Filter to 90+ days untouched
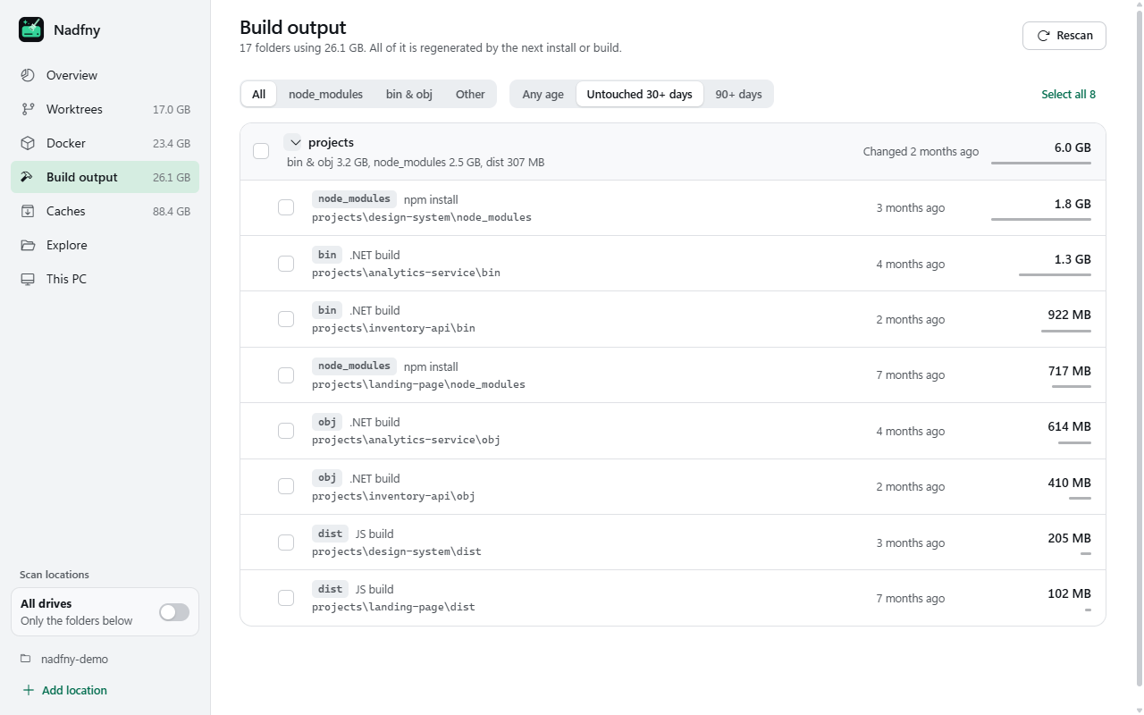1144x715 pixels. click(738, 94)
